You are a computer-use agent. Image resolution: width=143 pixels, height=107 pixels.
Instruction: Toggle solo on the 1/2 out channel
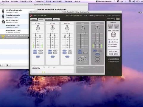41,51
